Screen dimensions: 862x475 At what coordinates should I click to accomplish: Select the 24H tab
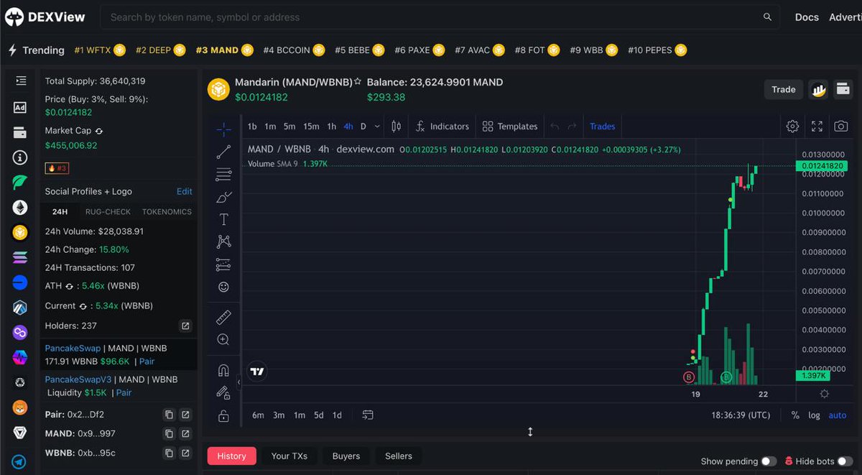click(60, 212)
